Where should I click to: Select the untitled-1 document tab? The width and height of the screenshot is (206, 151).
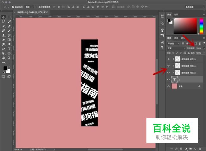click(33, 12)
